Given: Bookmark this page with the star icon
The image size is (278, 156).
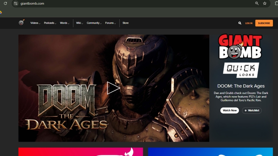Looking at the screenshot, I should [x=265, y=3].
